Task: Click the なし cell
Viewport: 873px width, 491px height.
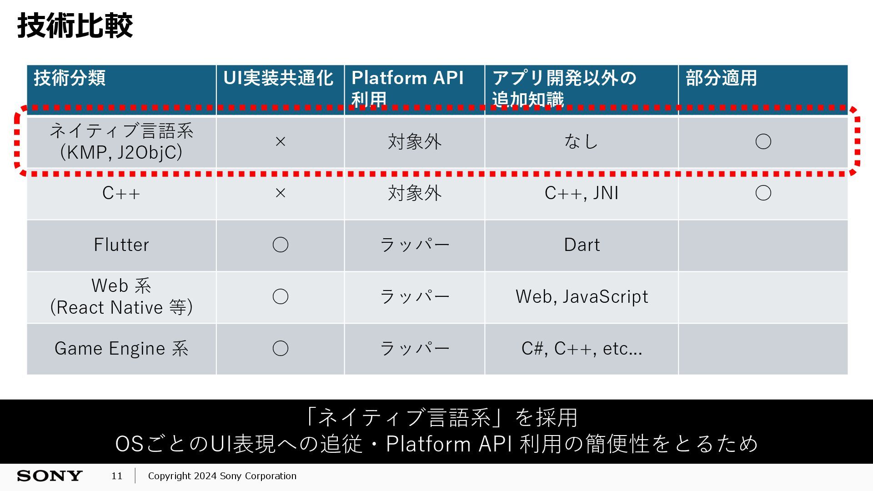Action: pos(582,141)
